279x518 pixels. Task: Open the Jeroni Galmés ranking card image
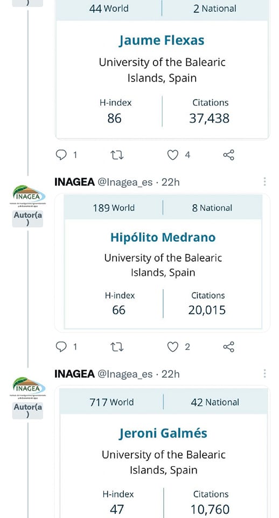click(162, 452)
